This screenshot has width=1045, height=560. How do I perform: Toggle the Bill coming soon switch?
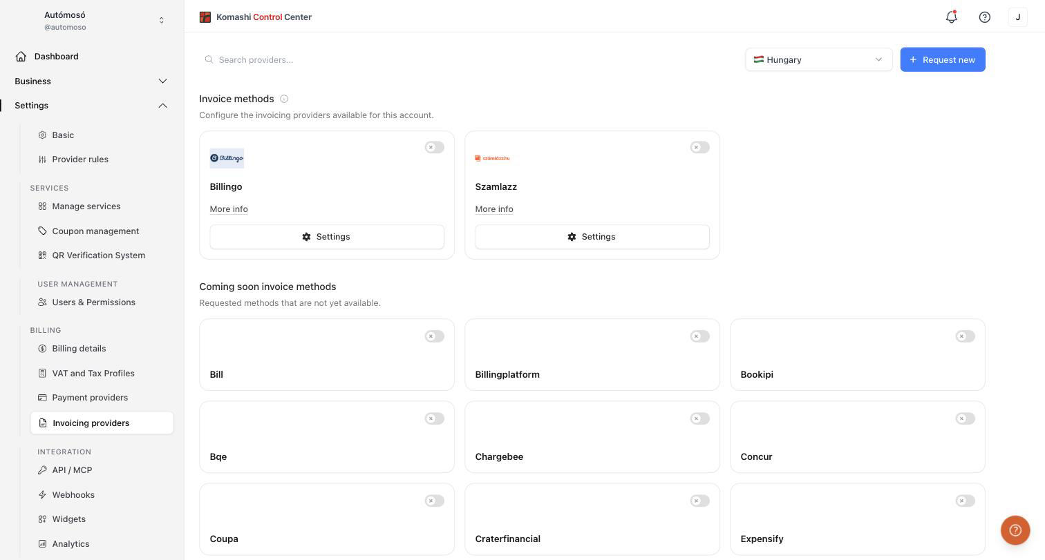pos(435,336)
